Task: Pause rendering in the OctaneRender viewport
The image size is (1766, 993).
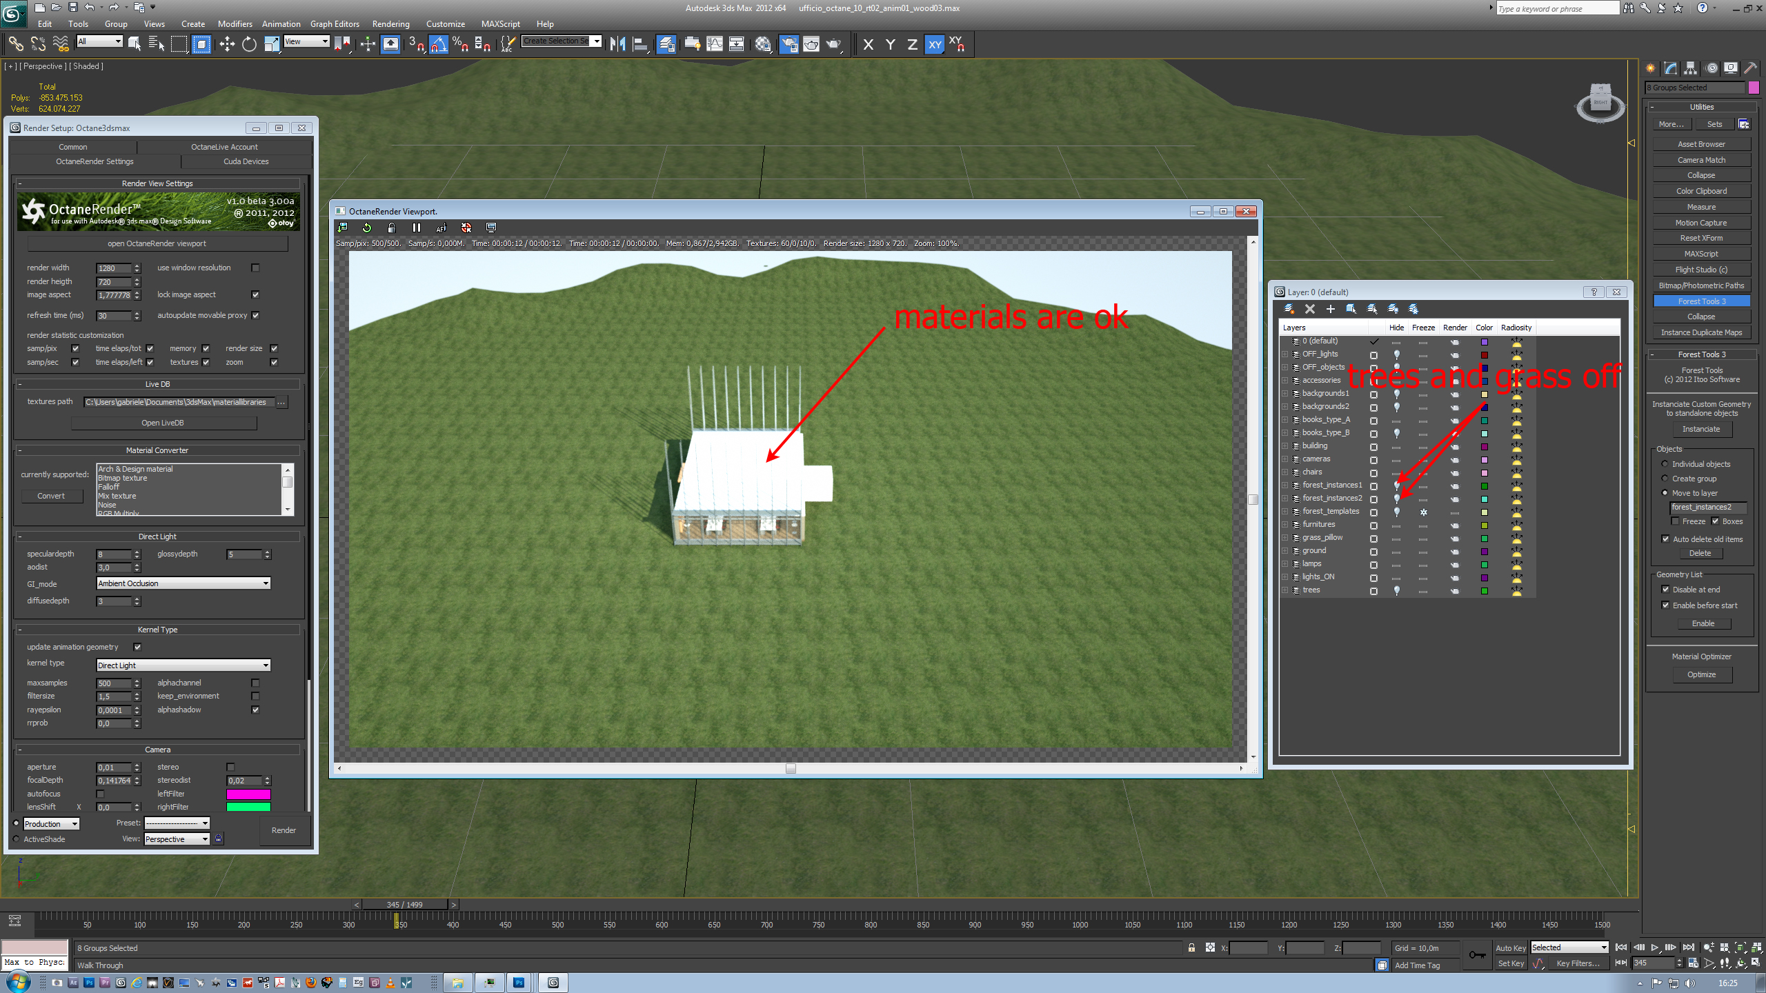Action: pos(416,228)
